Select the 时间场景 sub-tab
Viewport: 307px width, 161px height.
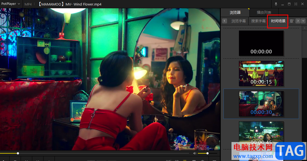[x=278, y=21]
